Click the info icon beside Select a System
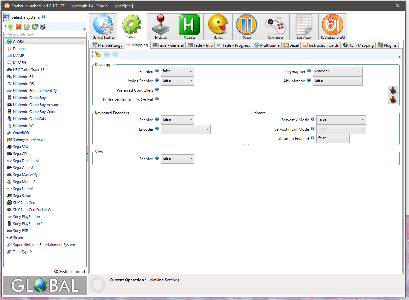 (x=43, y=16)
